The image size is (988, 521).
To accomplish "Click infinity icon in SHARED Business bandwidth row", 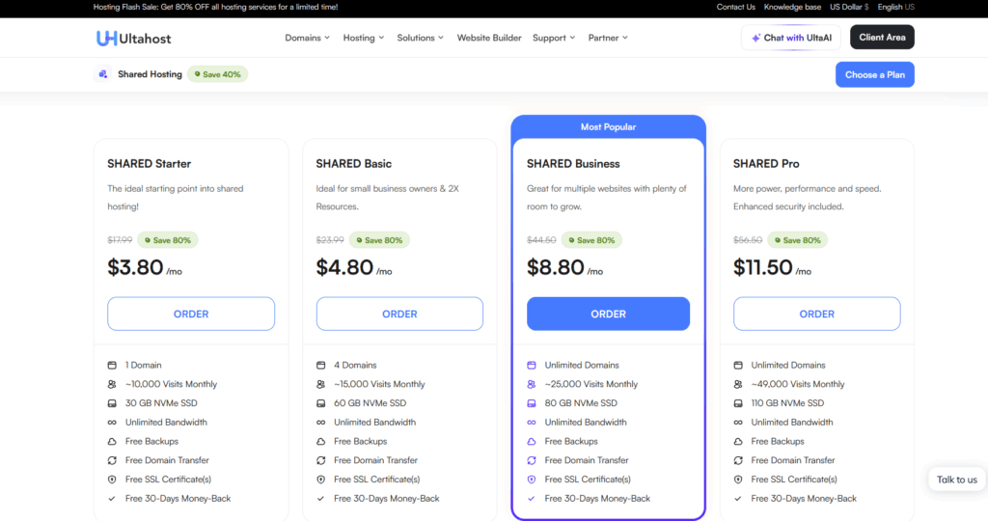I will (532, 423).
